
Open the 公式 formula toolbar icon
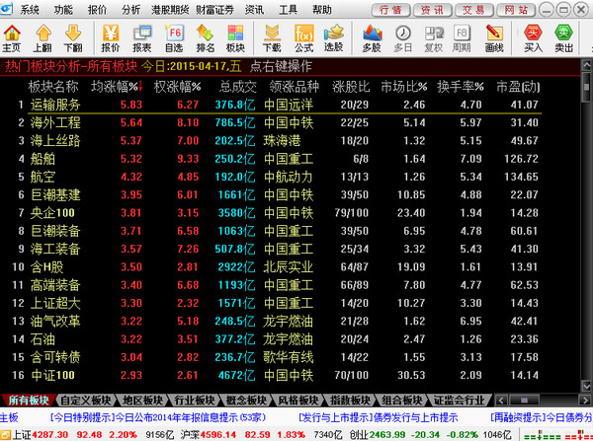click(303, 37)
